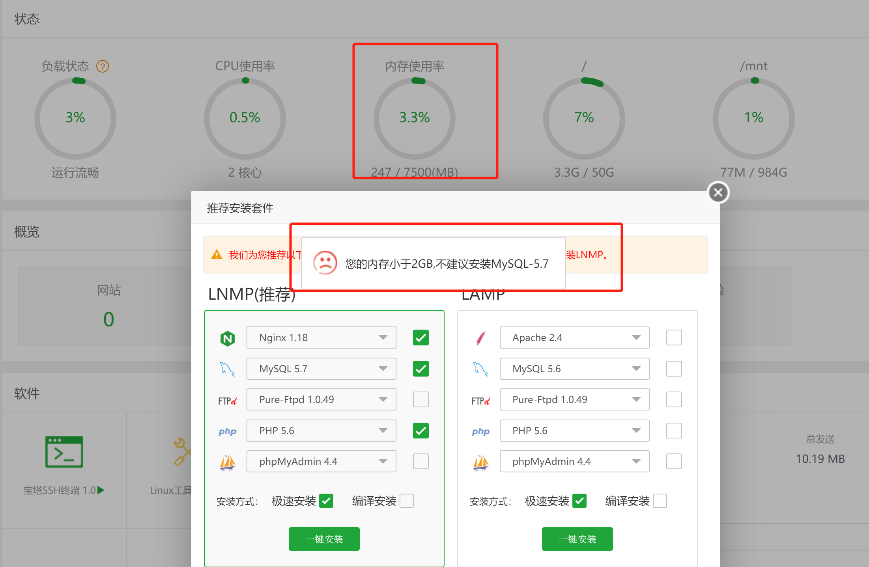Check the Pure-Ftpd checkbox in LNMP

[421, 399]
